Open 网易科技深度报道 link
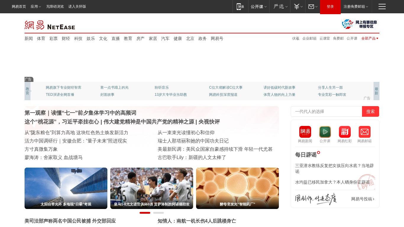Image resolution: width=404 pixels, height=227 pixels. (223, 95)
